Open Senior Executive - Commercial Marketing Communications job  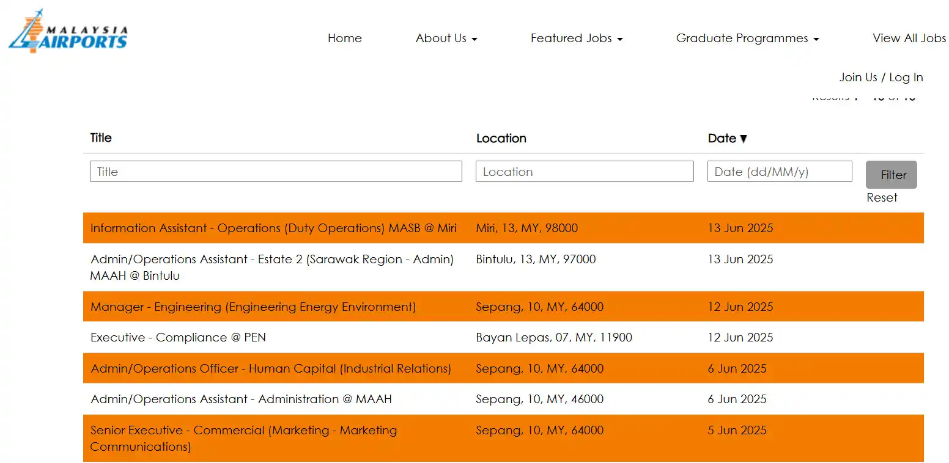(243, 438)
